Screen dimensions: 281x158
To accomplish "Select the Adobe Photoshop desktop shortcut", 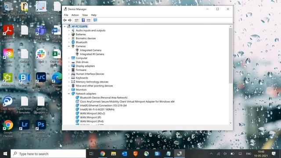I will tap(41, 129).
